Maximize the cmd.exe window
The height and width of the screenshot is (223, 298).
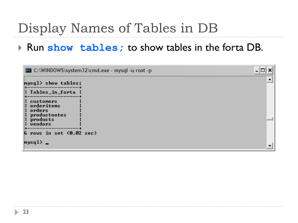pos(263,70)
